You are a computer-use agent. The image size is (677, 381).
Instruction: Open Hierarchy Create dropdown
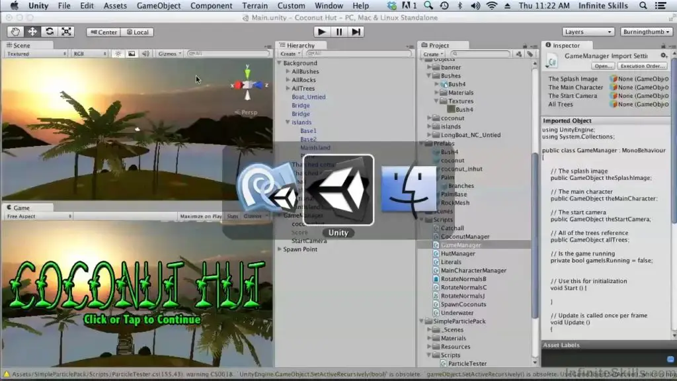tap(290, 54)
